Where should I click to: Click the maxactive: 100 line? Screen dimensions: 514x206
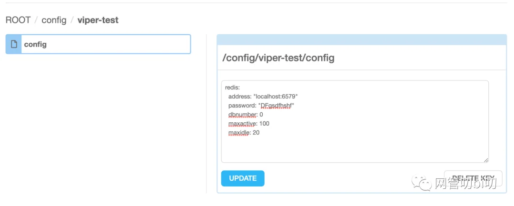249,124
